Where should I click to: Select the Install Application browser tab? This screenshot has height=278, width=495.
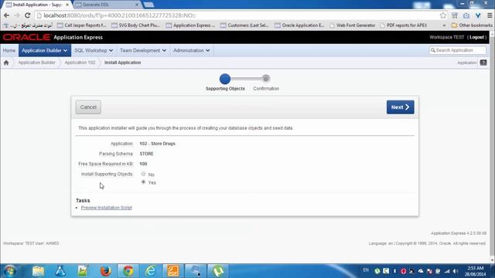pos(37,5)
